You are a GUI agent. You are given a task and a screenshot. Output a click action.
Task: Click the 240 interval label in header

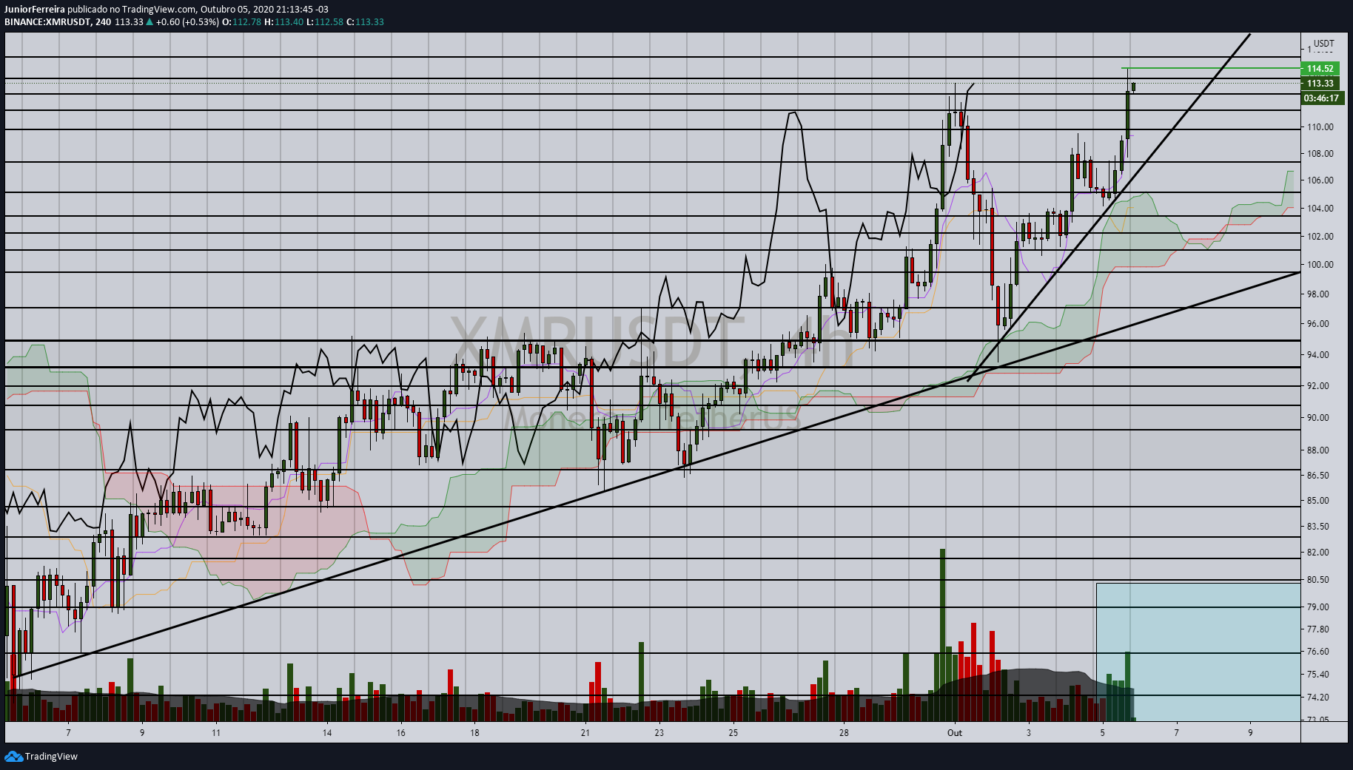click(104, 22)
